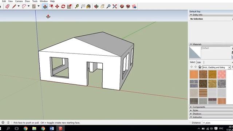The height and width of the screenshot is (131, 233).
Task: Collapse the Instructor panel
Action: [191, 117]
